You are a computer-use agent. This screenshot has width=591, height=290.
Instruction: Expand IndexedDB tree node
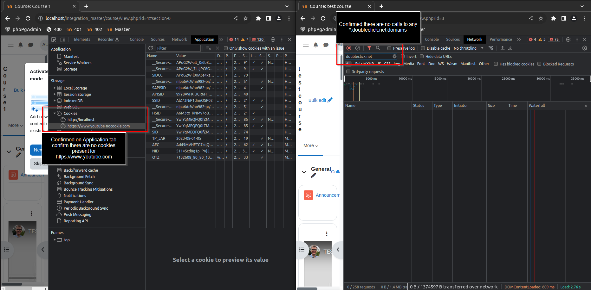pyautogui.click(x=55, y=101)
